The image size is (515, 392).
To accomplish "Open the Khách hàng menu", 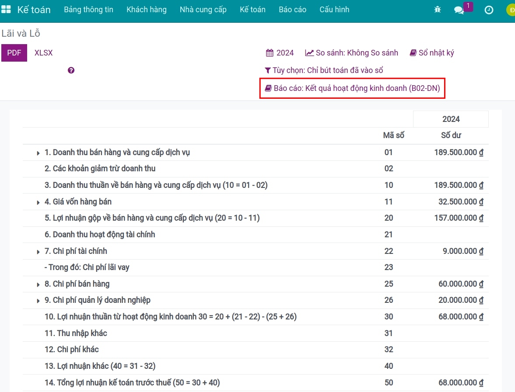I will 147,10.
